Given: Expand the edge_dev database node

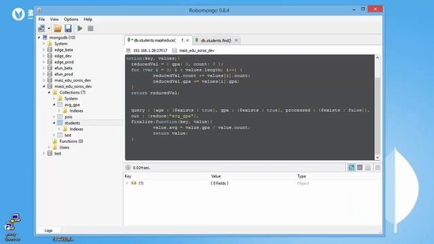Looking at the screenshot, I should tap(44, 56).
